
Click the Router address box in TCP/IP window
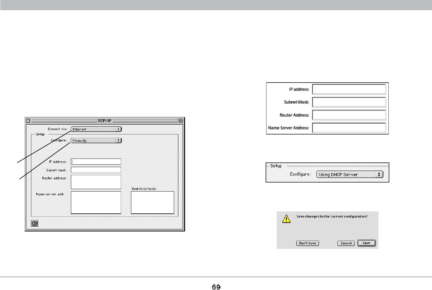(96, 182)
